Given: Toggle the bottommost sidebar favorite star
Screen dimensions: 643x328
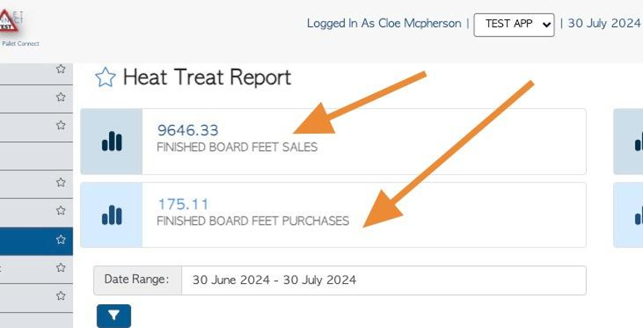Looking at the screenshot, I should click(x=61, y=296).
